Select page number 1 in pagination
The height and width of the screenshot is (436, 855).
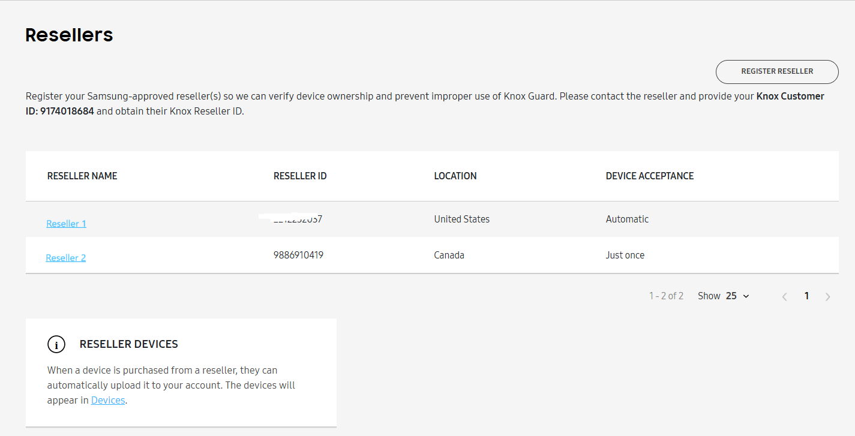pos(806,296)
